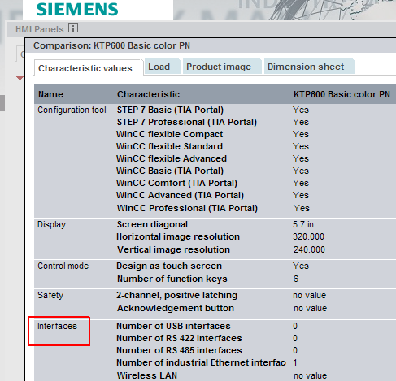Viewport: 396px width, 381px height.
Task: Select STEP 7 Basic (TIA Portal) characteristic
Action: click(170, 110)
